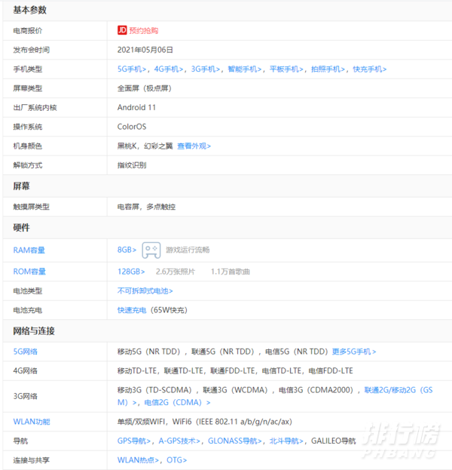
Task: Click the 1.1万首歌曲 text
Action: [231, 272]
